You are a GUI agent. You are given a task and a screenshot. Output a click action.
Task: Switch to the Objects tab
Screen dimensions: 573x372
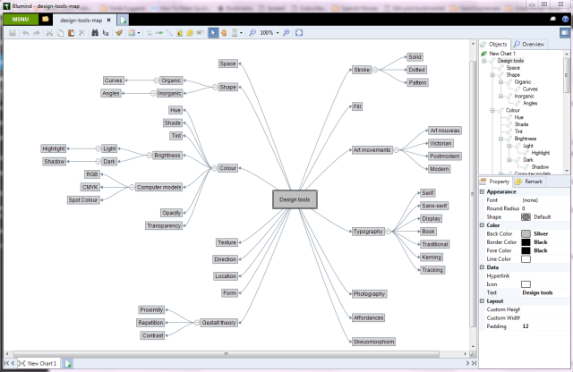(494, 44)
